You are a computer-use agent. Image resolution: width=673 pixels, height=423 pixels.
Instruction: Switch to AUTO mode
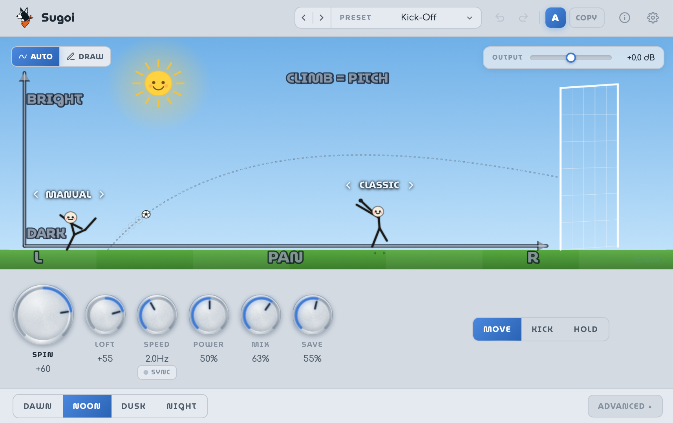point(36,57)
